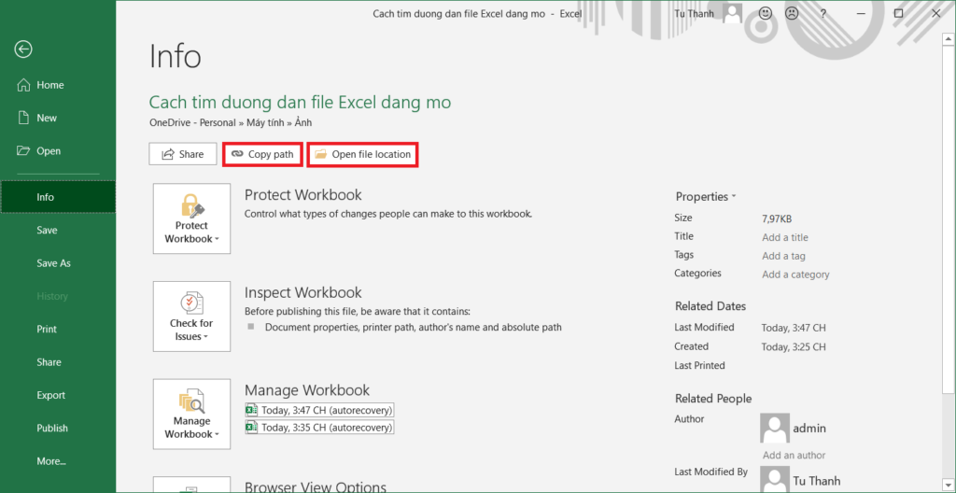The width and height of the screenshot is (956, 493).
Task: Click the Document properties bullet line
Action: point(414,327)
